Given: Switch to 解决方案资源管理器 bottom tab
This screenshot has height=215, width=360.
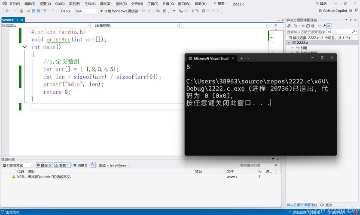Looking at the screenshot, I should (x=302, y=205).
